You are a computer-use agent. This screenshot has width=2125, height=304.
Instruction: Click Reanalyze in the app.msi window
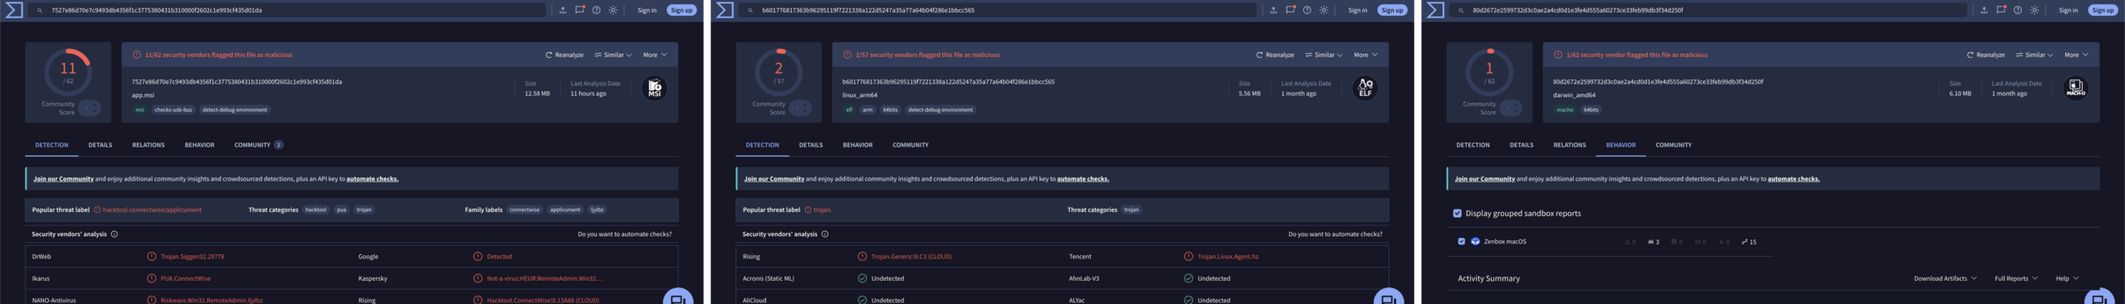[x=564, y=55]
